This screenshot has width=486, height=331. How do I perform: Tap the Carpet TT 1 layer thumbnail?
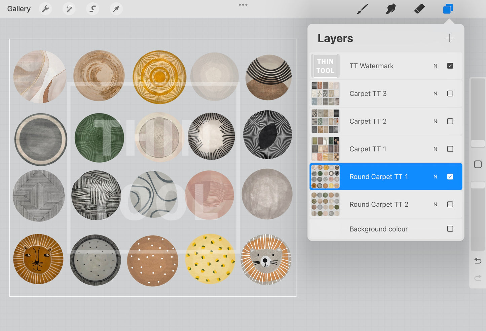pyautogui.click(x=325, y=149)
